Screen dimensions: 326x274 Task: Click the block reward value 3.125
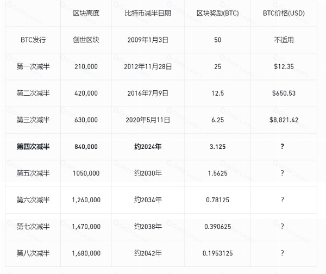(217, 146)
